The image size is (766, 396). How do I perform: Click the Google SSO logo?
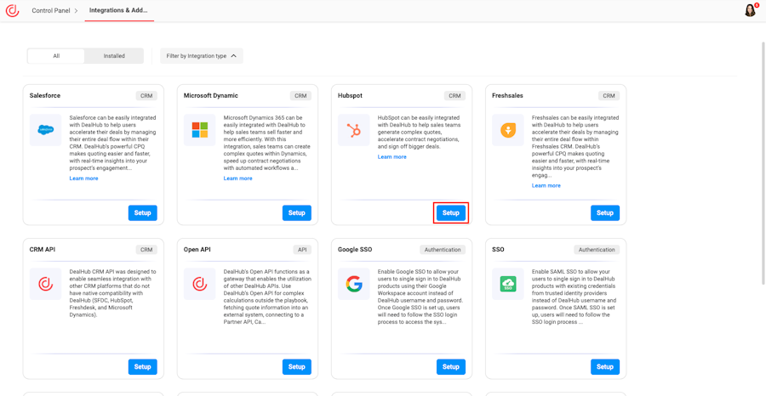(x=354, y=284)
